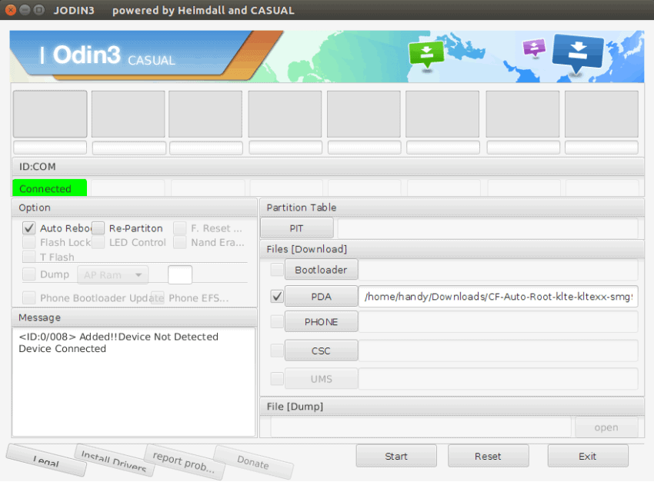The image size is (654, 482).
Task: Toggle the Flash Lock checkbox
Action: (28, 242)
